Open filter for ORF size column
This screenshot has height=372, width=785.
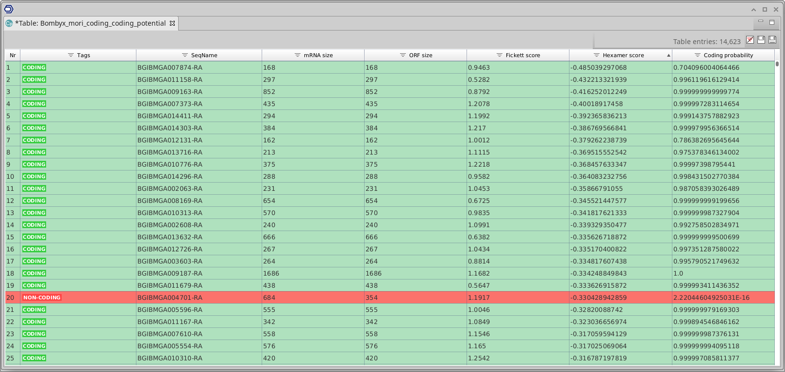[x=403, y=55]
